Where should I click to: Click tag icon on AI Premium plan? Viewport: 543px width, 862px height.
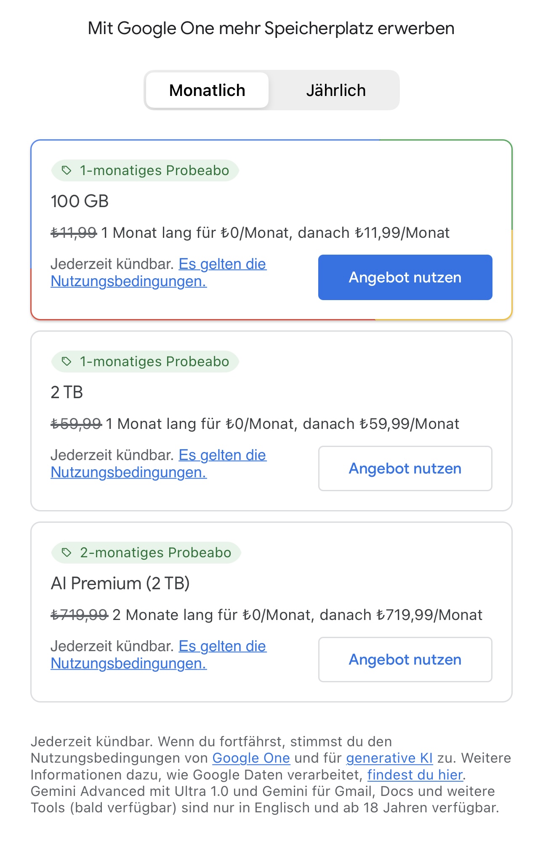(x=67, y=553)
